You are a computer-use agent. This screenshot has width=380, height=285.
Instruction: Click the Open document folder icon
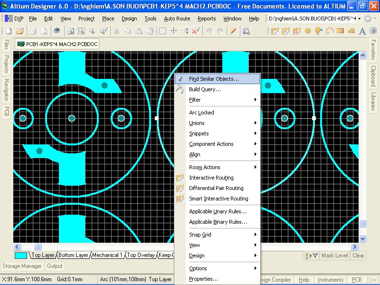coord(20,31)
